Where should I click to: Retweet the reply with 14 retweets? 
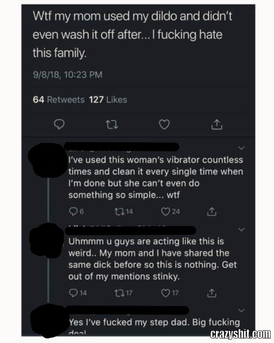click(x=124, y=212)
